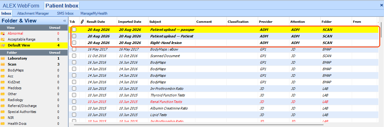
Task: Switch to the Patient Inbox tab
Action: pos(61,5)
